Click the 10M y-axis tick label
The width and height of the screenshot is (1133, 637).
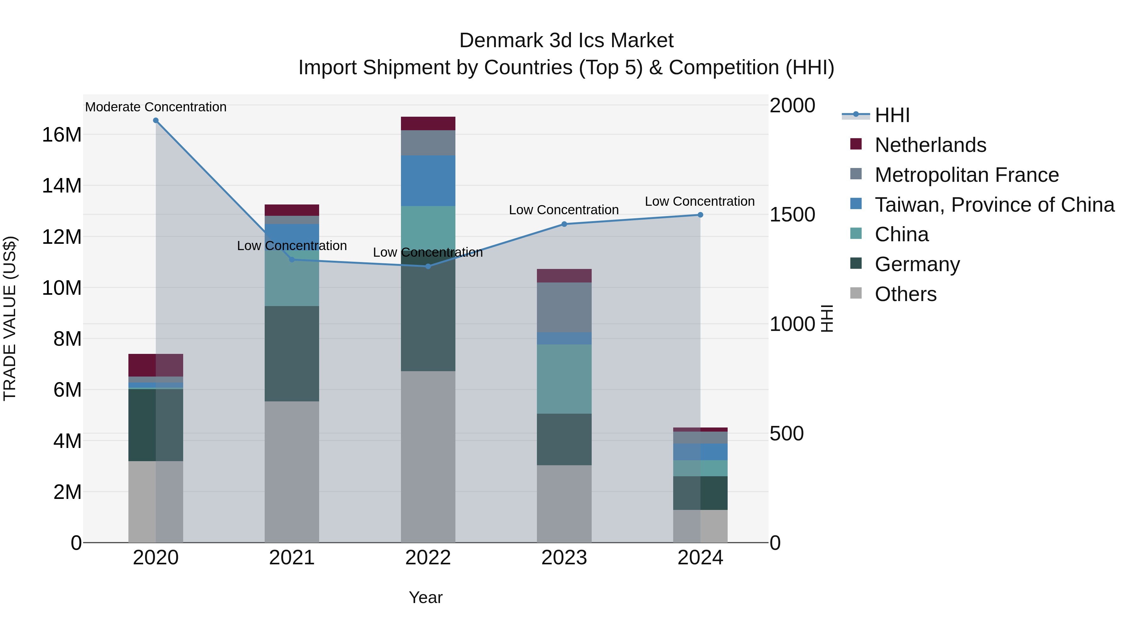[62, 288]
